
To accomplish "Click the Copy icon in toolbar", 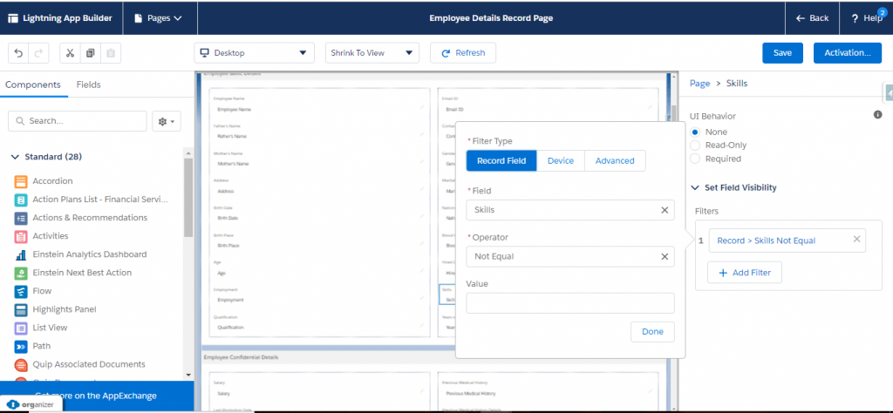I will coord(90,53).
